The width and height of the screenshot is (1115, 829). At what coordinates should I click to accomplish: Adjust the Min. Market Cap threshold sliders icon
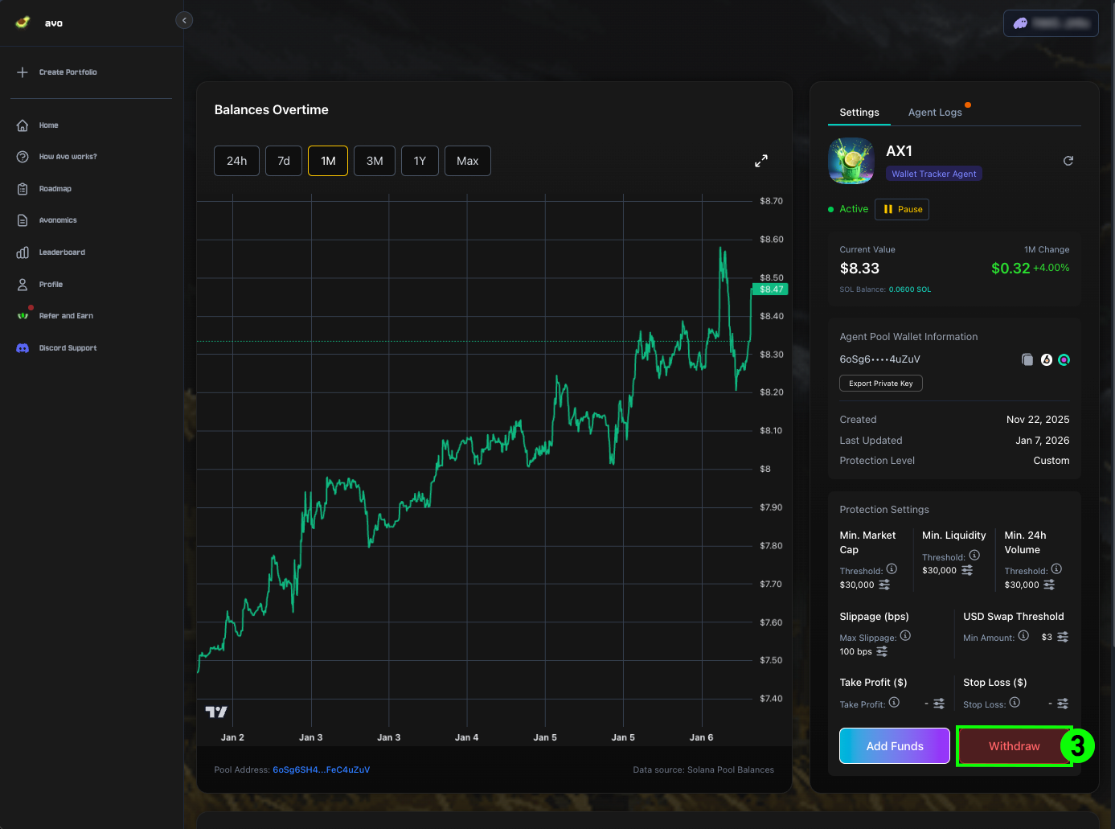(x=884, y=585)
